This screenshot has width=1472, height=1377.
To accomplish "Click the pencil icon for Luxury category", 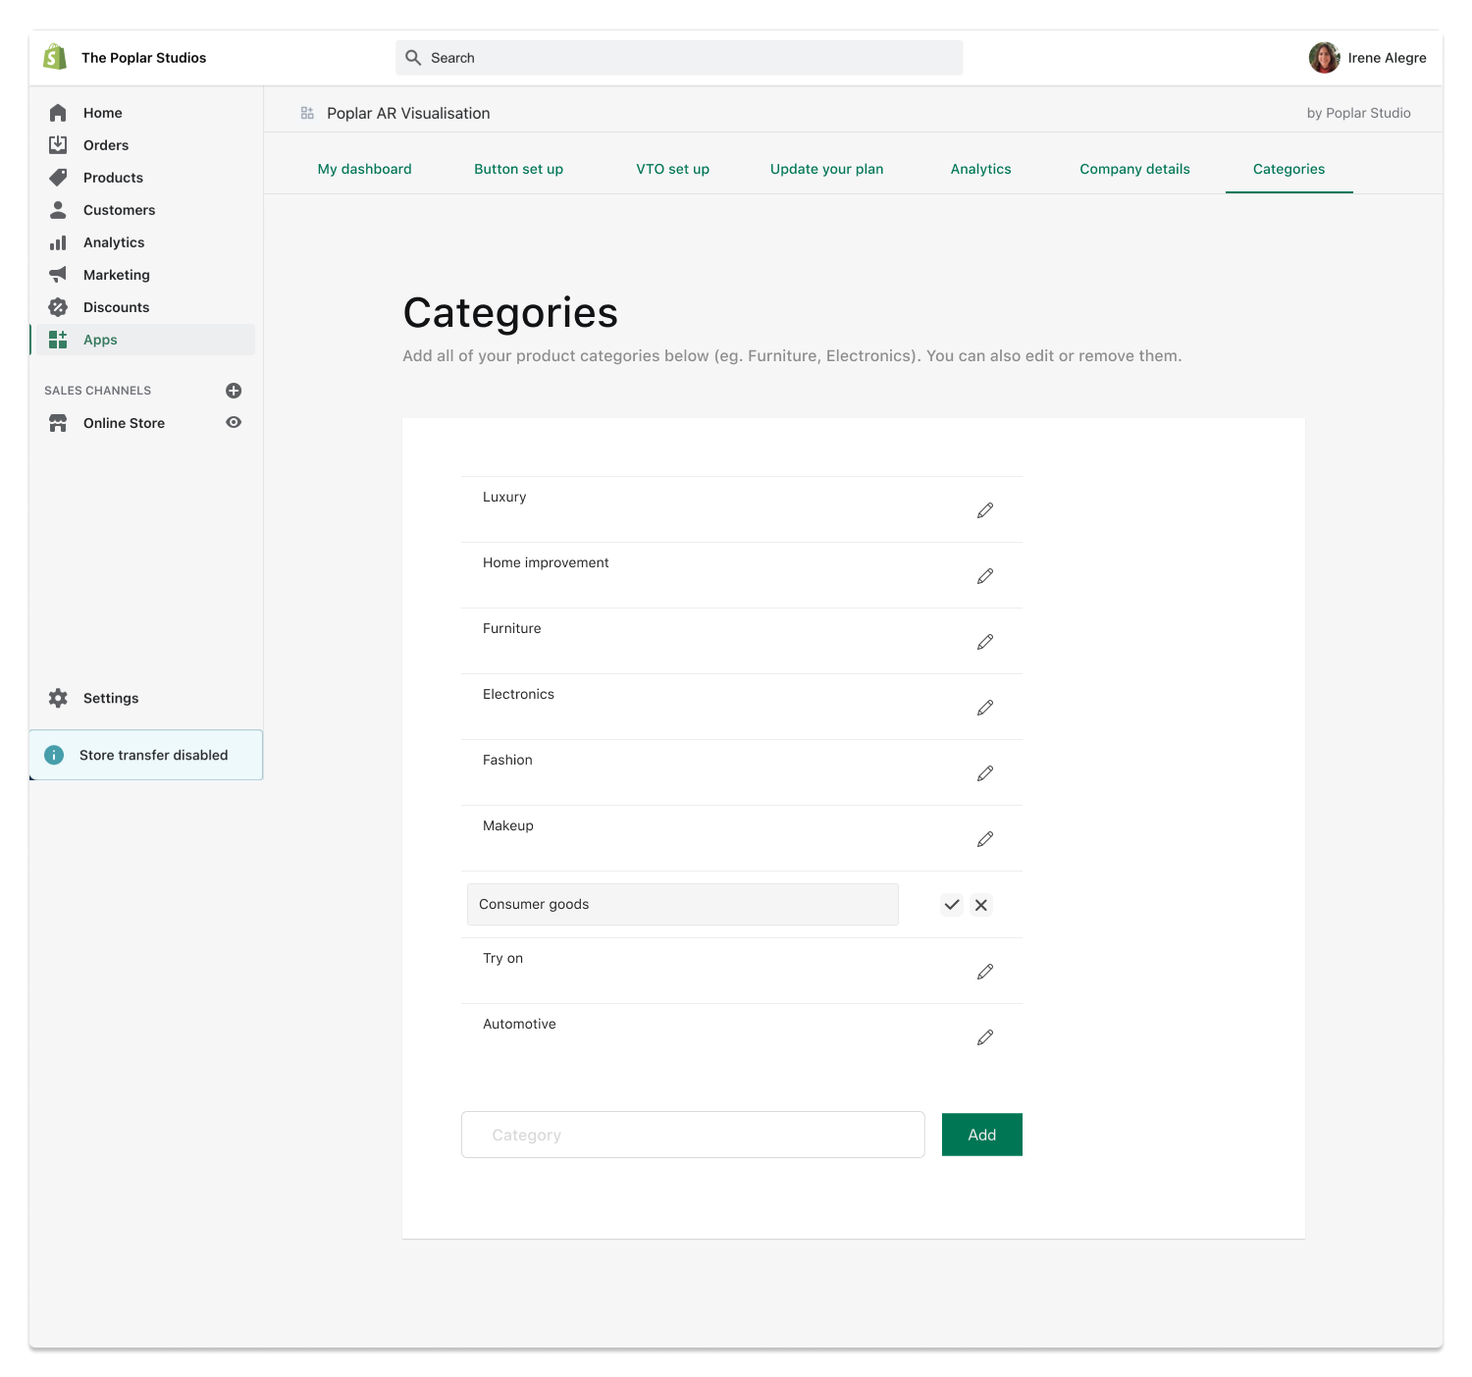I will [984, 510].
